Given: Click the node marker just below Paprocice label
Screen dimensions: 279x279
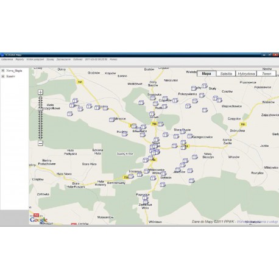Looking at the screenshot, I should 145,197.
